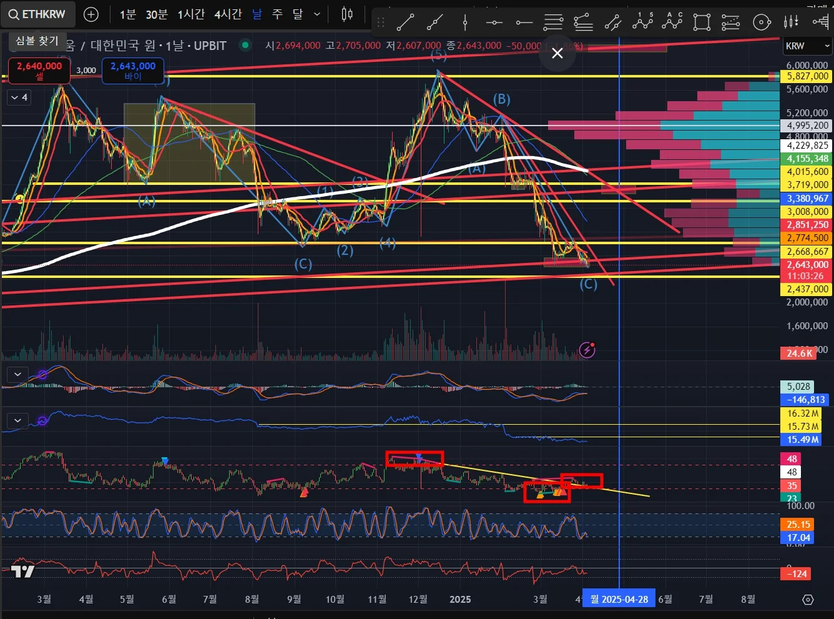The width and height of the screenshot is (834, 619).
Task: Click the 12월 label on time axis
Action: pos(418,600)
